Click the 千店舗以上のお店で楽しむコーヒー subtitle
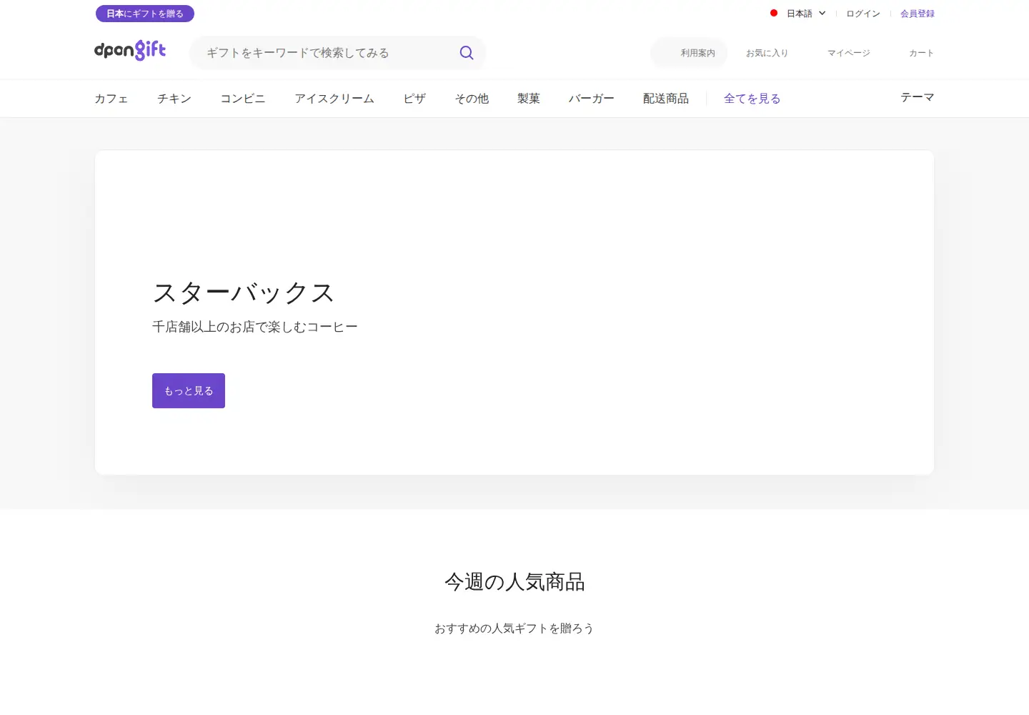 click(x=255, y=327)
